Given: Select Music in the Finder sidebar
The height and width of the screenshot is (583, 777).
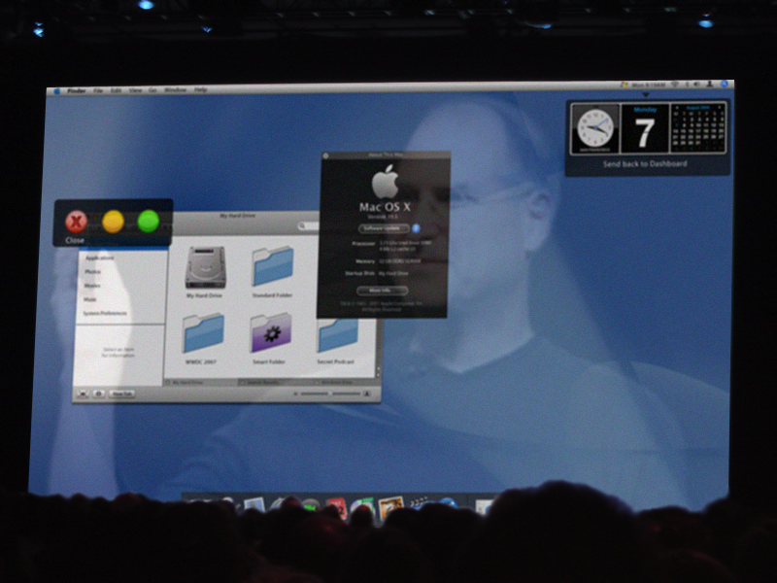Looking at the screenshot, I should (x=89, y=299).
